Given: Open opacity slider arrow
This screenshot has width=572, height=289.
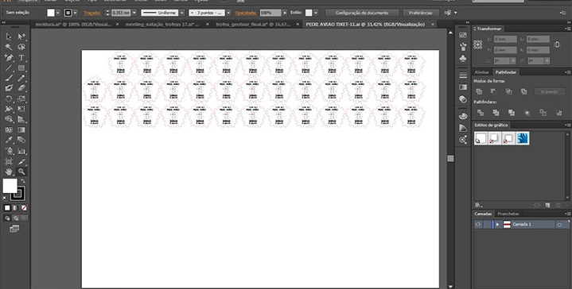Looking at the screenshot, I should [x=285, y=13].
